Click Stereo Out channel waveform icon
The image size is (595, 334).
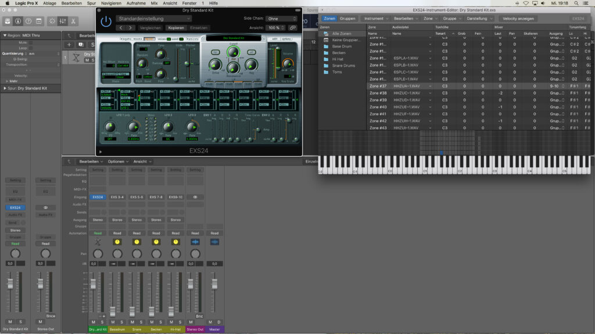(x=195, y=242)
